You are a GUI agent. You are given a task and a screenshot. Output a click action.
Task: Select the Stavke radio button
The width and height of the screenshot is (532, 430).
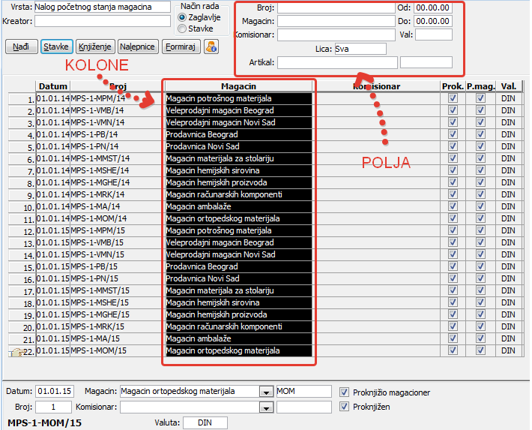183,29
